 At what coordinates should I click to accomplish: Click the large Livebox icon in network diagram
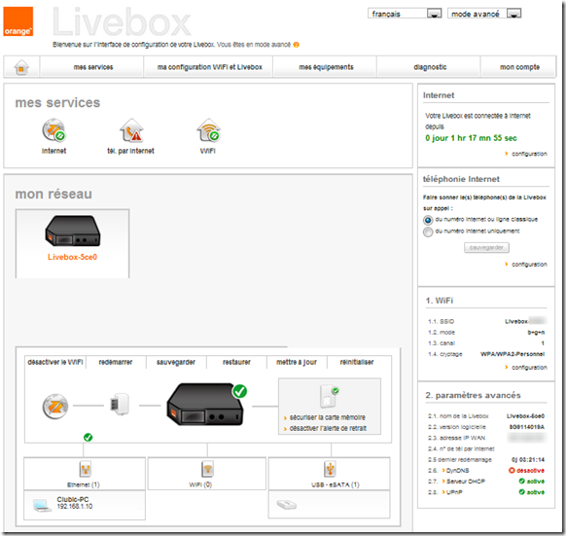pyautogui.click(x=205, y=405)
